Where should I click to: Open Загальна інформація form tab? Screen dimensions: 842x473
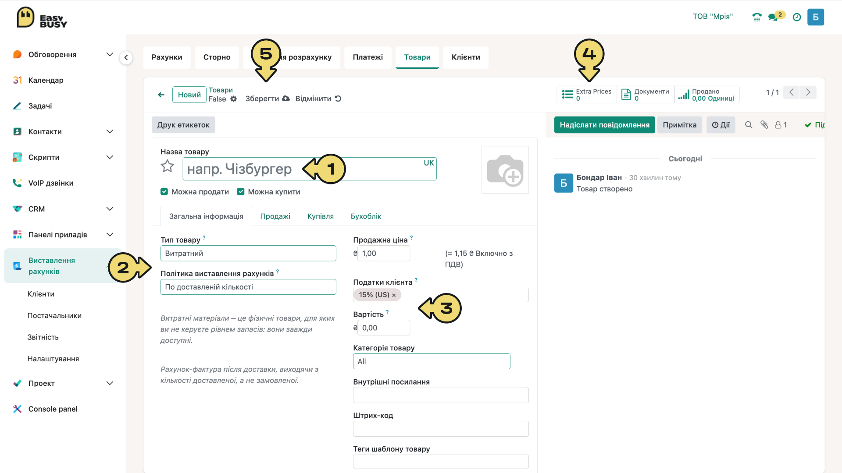[x=206, y=216]
